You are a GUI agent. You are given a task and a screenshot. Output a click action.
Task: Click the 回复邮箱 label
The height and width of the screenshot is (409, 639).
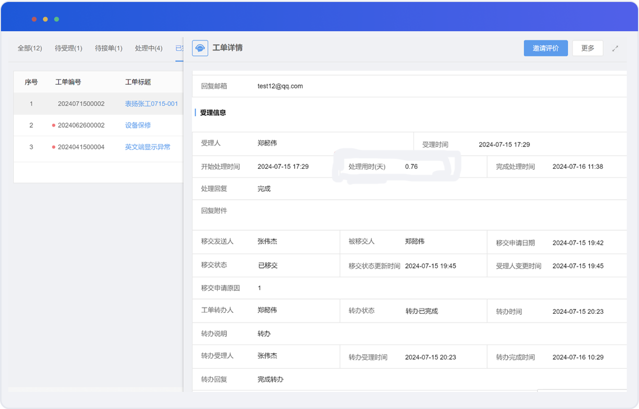(x=214, y=86)
